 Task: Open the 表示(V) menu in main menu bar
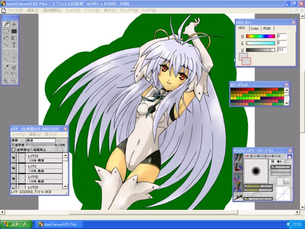tap(109, 11)
